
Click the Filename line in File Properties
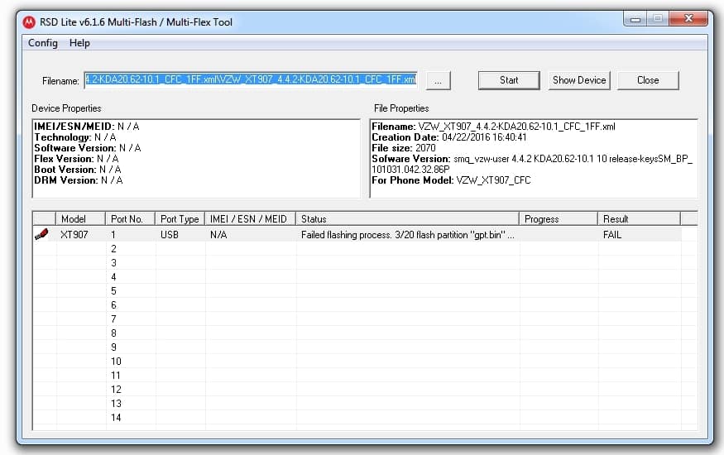point(494,127)
